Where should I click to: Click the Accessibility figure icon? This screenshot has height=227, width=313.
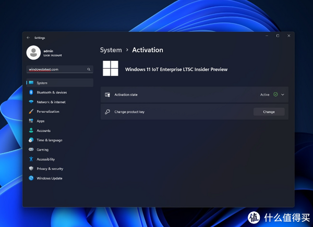31,159
